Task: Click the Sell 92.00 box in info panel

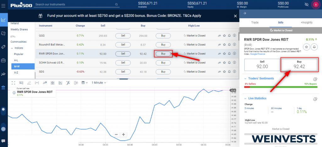Action: (x=262, y=65)
